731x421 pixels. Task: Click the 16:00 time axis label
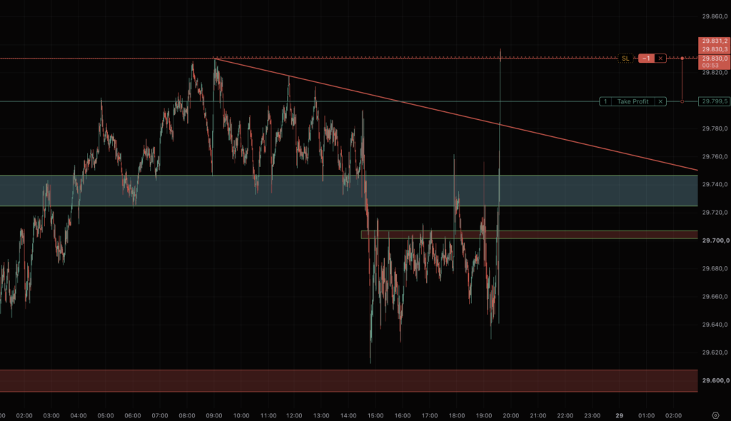click(x=403, y=415)
